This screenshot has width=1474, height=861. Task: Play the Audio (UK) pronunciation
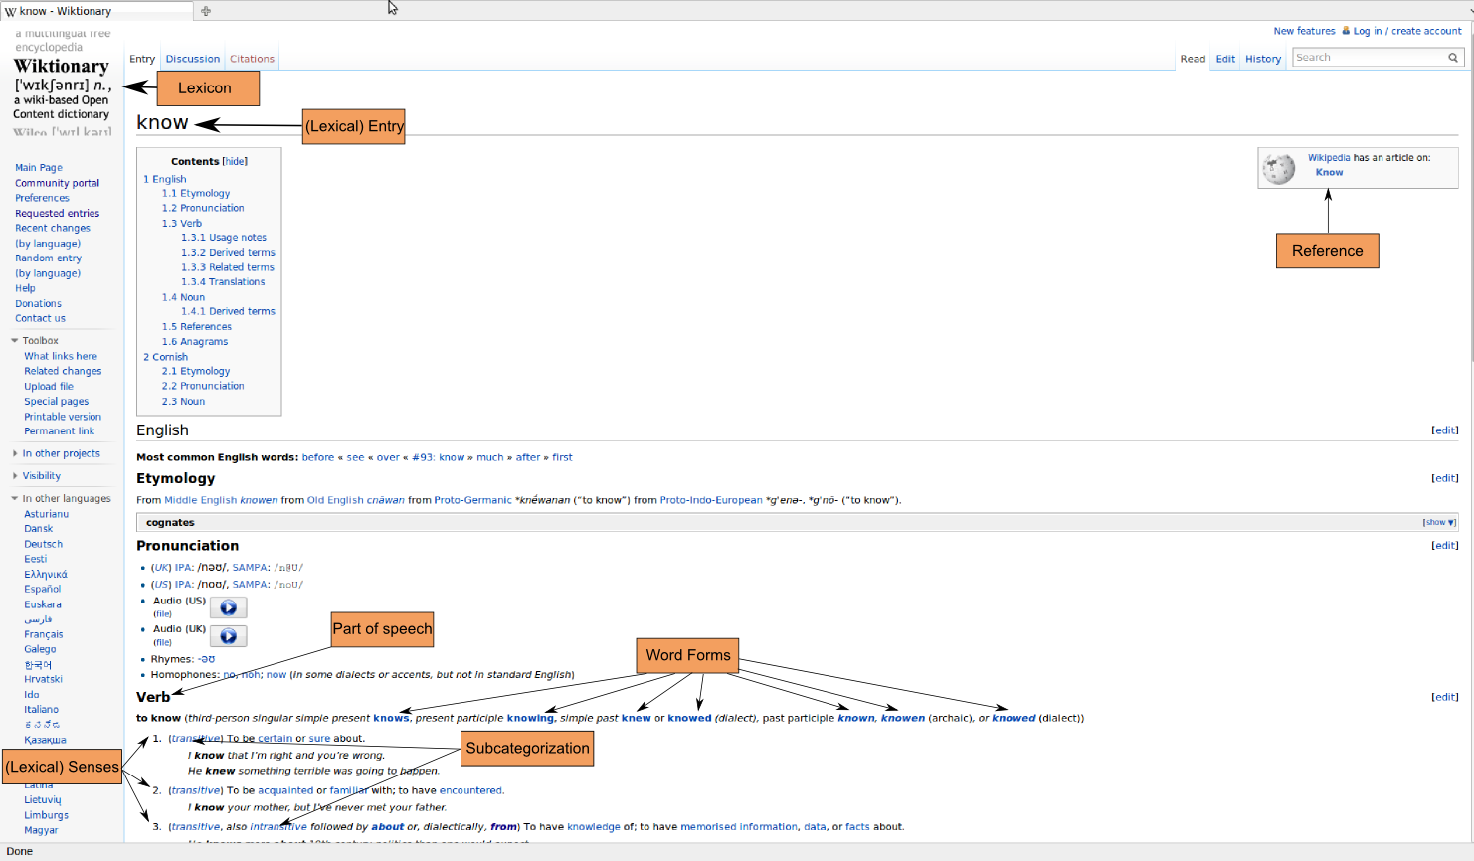[x=228, y=636]
